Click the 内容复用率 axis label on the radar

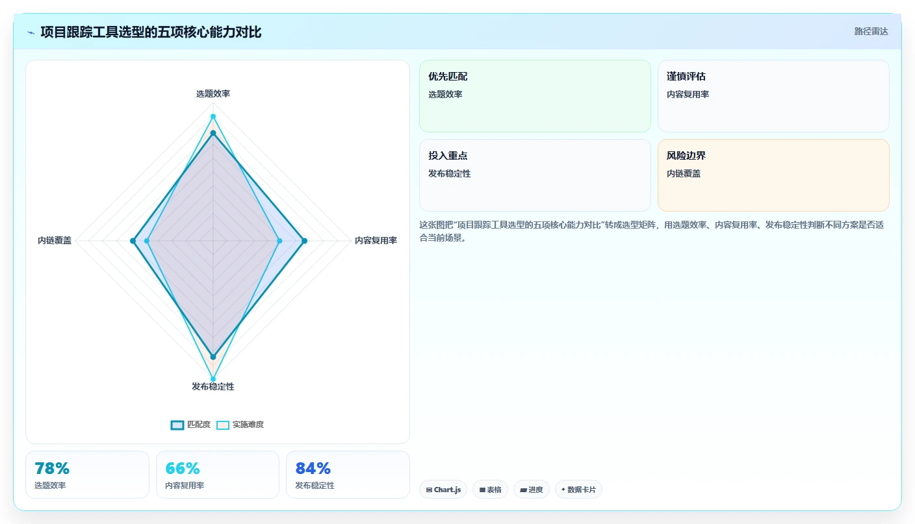click(x=376, y=240)
